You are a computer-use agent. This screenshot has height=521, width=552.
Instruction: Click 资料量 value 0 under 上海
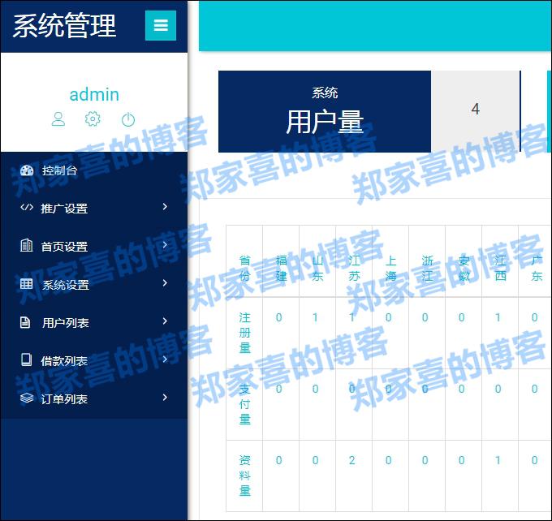(388, 460)
